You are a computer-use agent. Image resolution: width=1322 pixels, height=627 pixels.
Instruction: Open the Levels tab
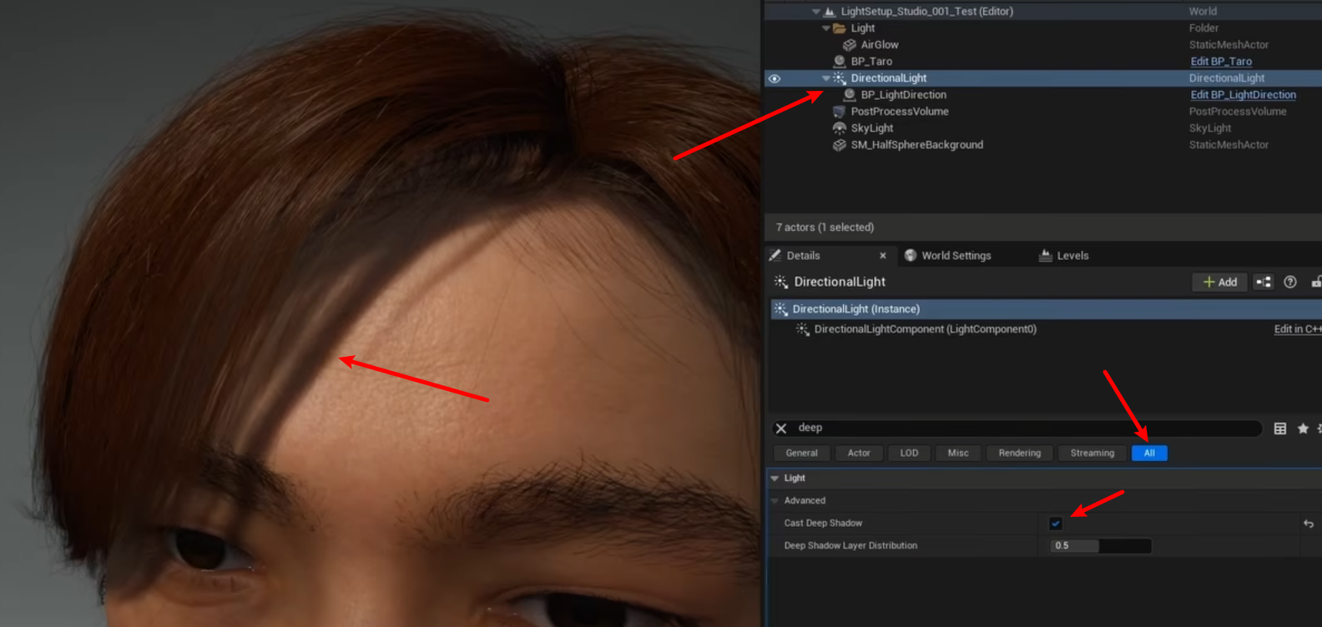1072,256
